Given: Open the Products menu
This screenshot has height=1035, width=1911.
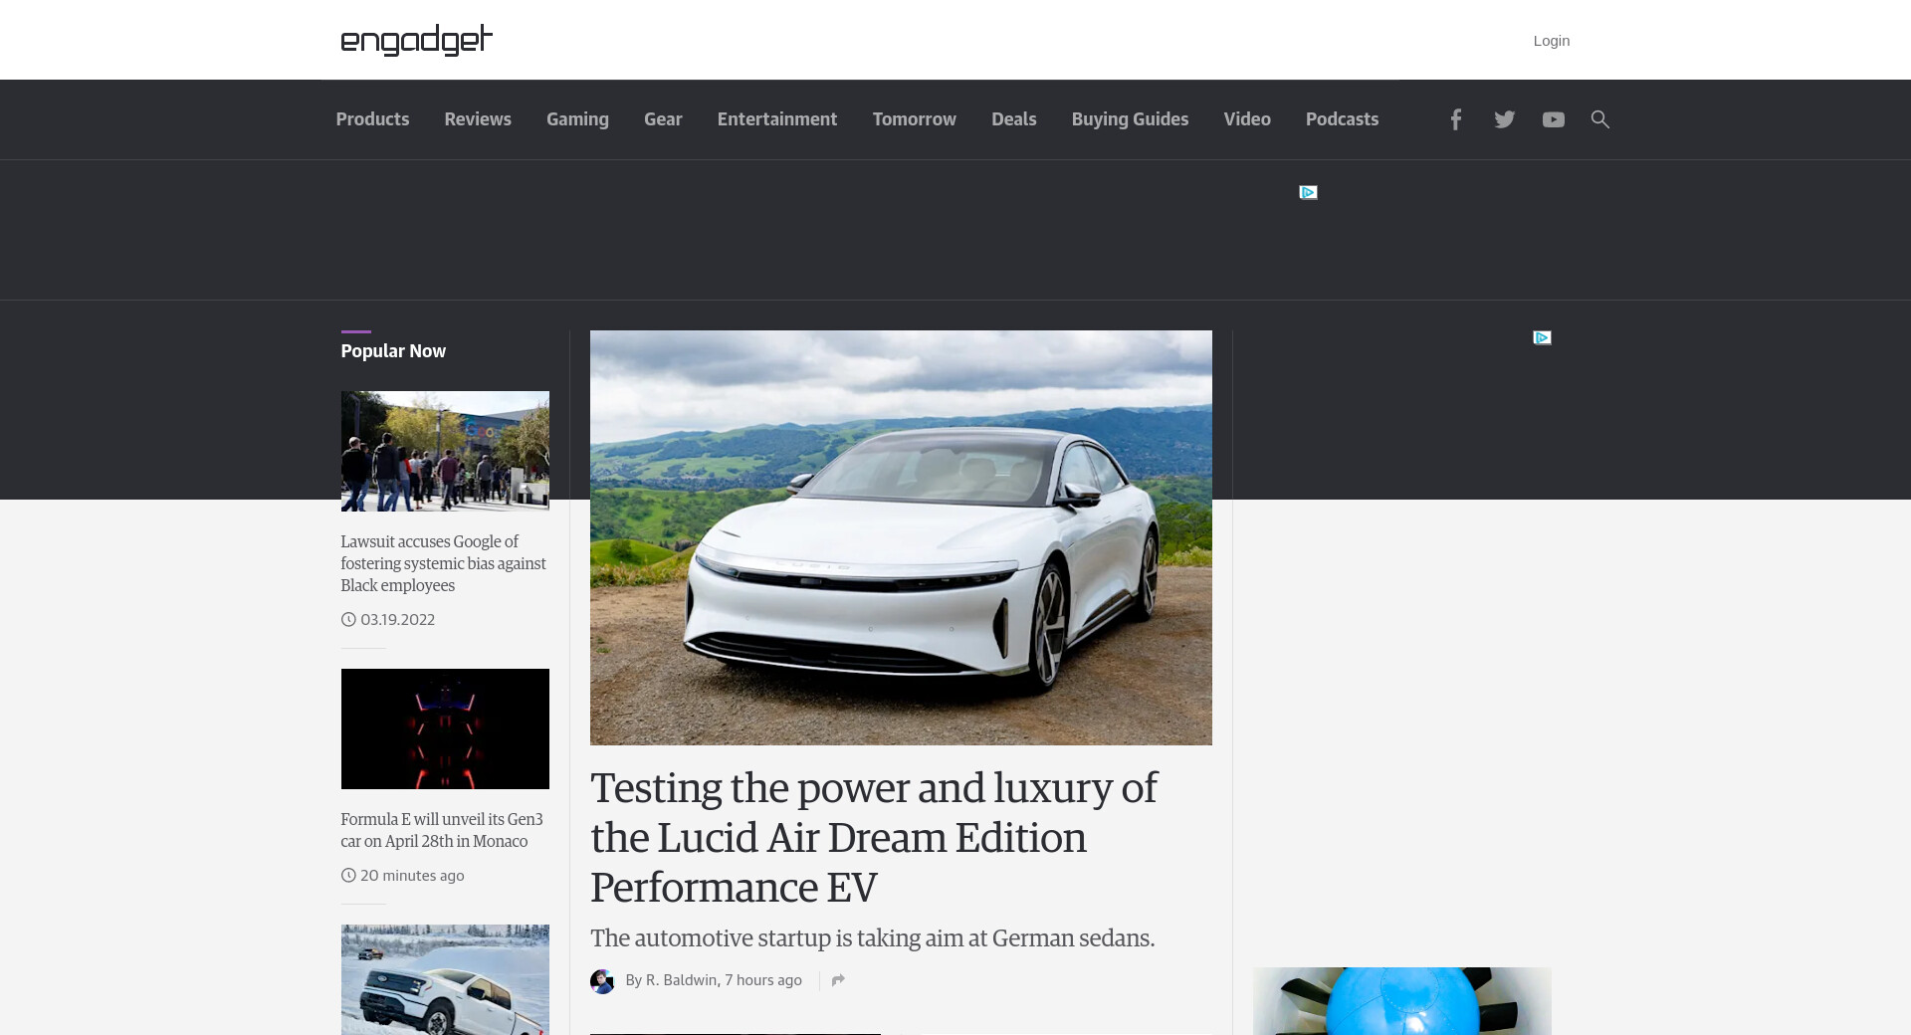Looking at the screenshot, I should 372,119.
